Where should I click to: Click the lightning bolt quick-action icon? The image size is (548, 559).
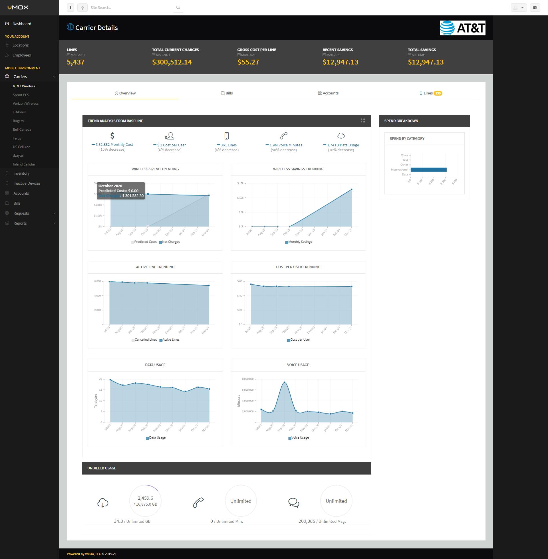pos(82,8)
